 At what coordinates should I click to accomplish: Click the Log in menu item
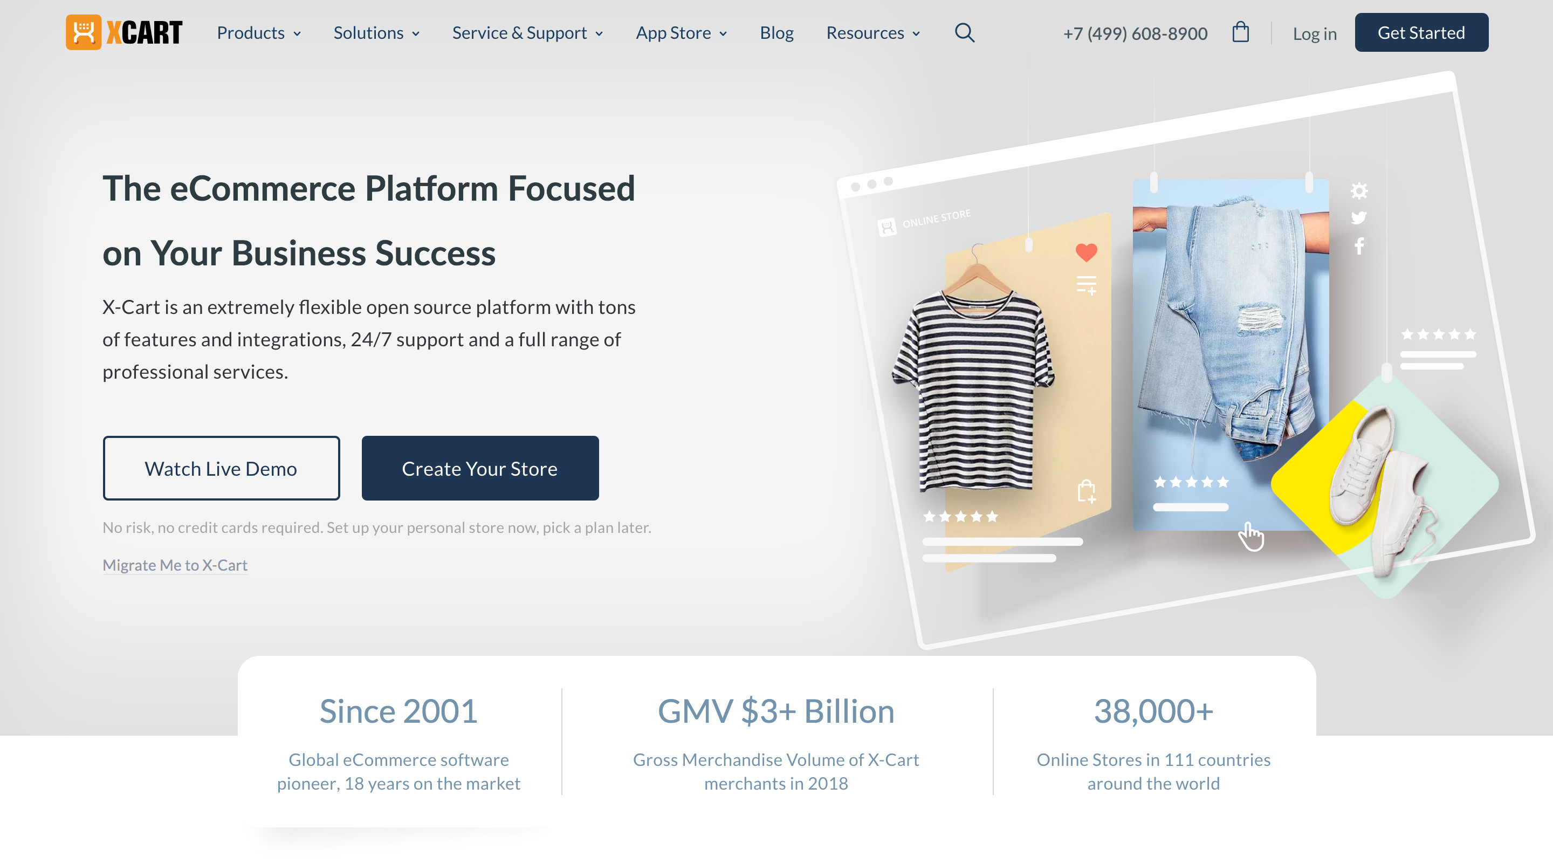pos(1314,32)
